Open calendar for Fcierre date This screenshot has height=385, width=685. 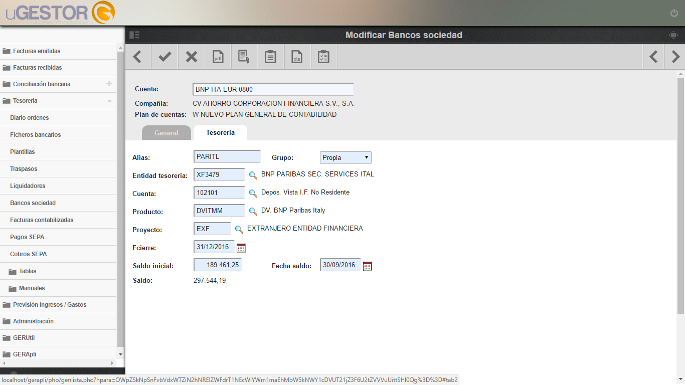(241, 248)
